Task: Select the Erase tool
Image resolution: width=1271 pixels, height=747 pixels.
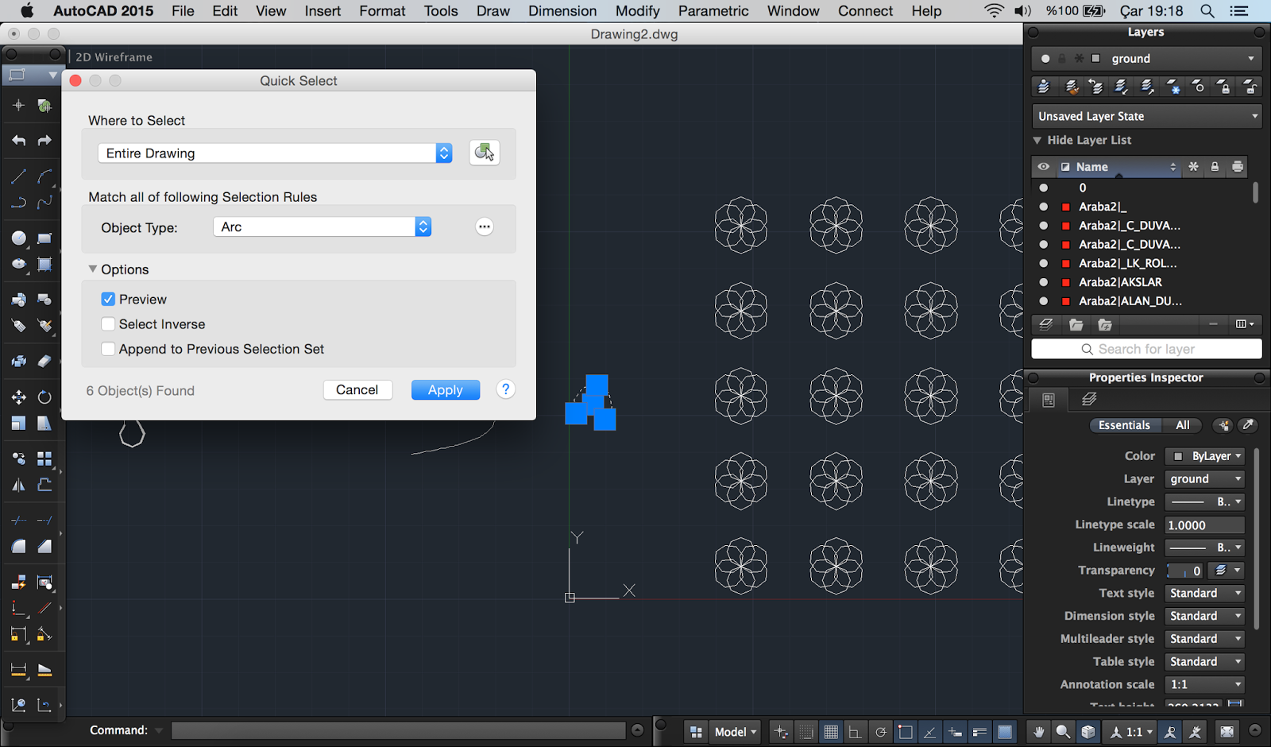Action: [x=44, y=362]
